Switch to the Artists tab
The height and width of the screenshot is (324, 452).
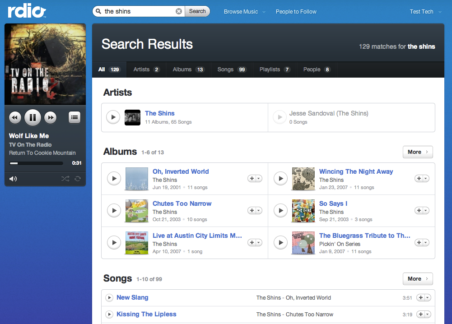[x=146, y=69]
